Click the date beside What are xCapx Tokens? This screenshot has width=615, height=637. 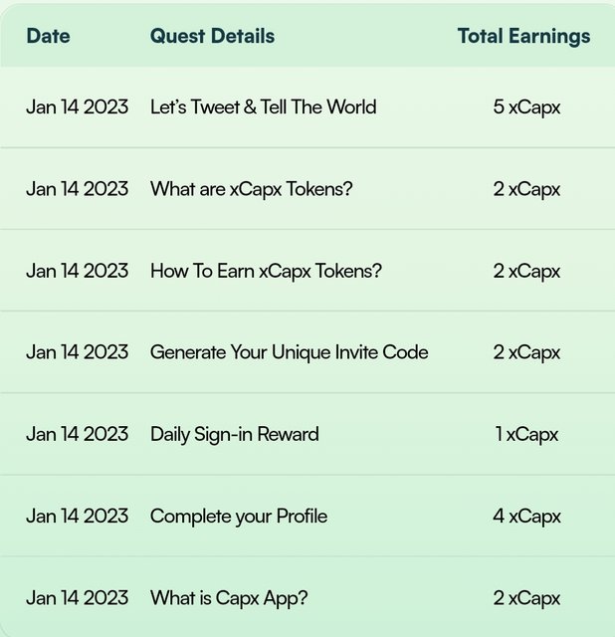(x=77, y=189)
